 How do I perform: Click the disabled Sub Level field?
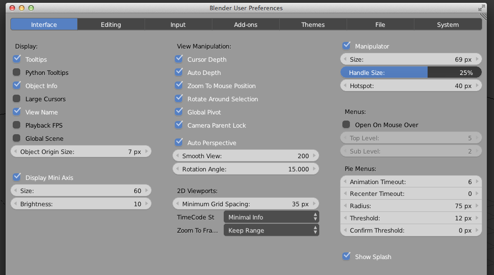tap(411, 151)
